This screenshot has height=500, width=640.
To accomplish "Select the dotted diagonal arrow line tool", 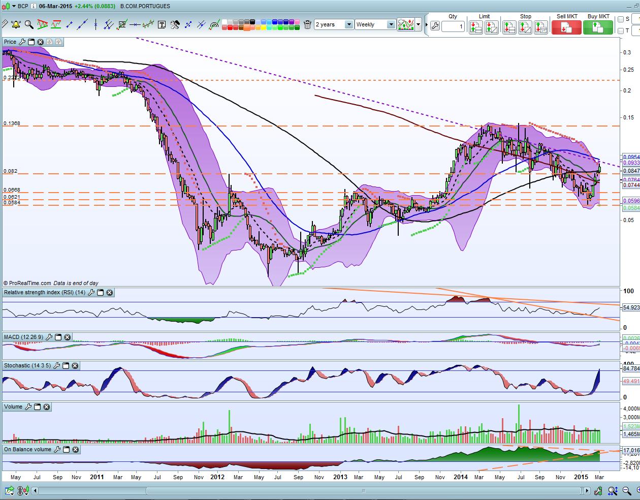I will pos(188,24).
